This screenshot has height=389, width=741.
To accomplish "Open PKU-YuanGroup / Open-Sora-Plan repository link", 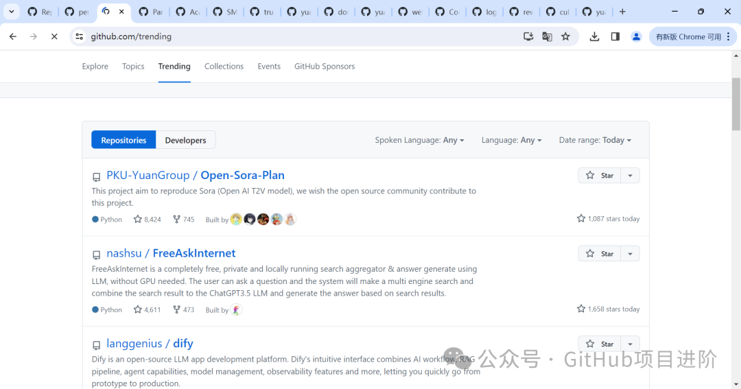I will pos(195,175).
